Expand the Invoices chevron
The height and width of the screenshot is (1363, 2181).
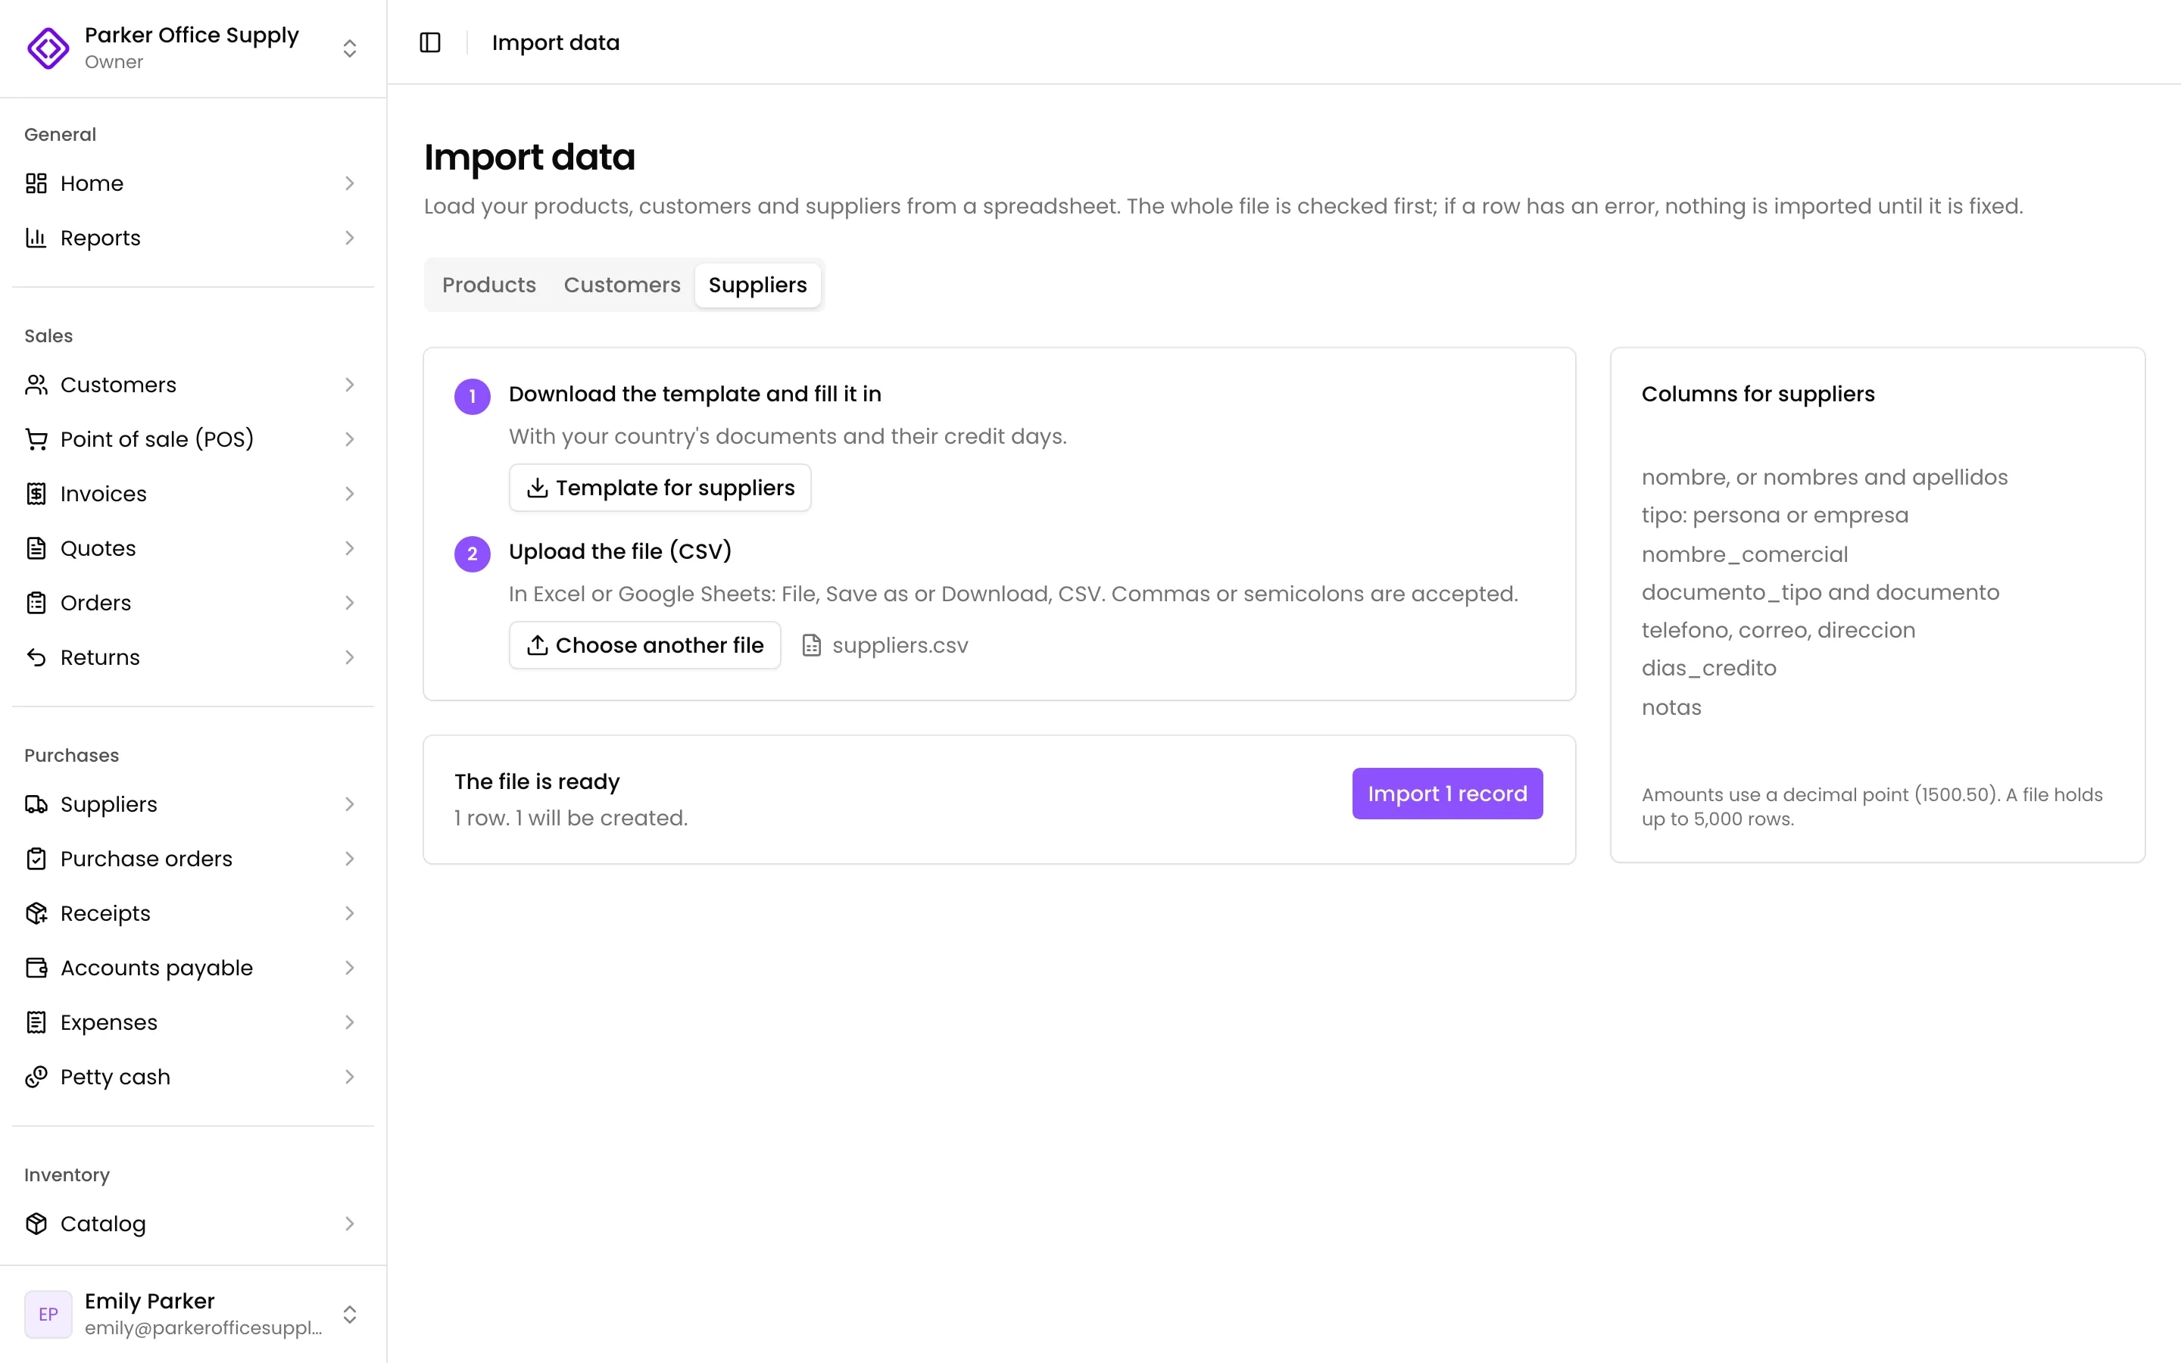(350, 494)
